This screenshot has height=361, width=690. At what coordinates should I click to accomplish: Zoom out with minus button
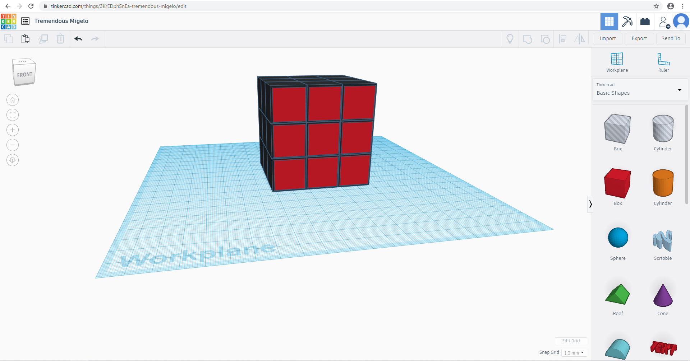coord(13,145)
